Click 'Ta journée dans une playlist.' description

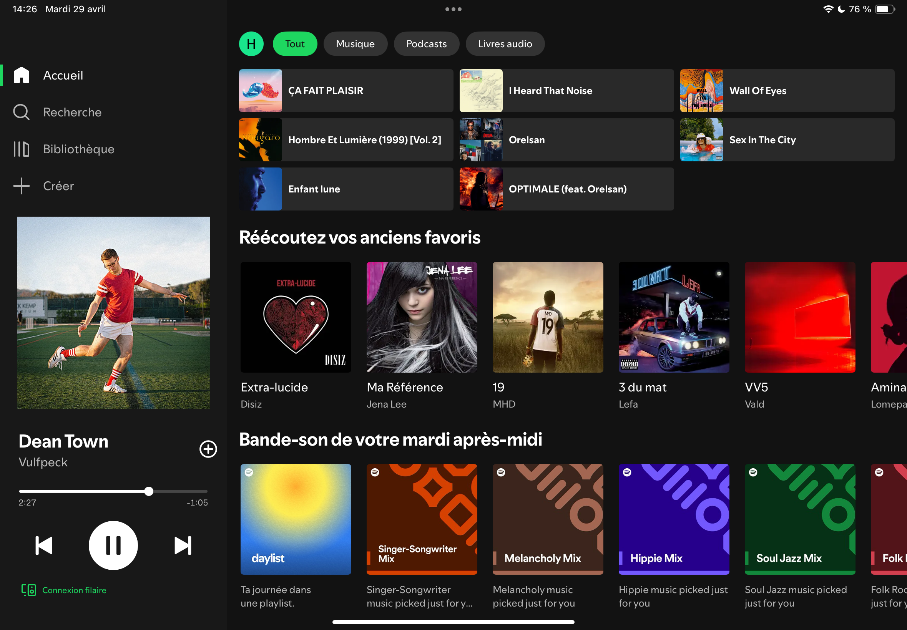tap(276, 597)
